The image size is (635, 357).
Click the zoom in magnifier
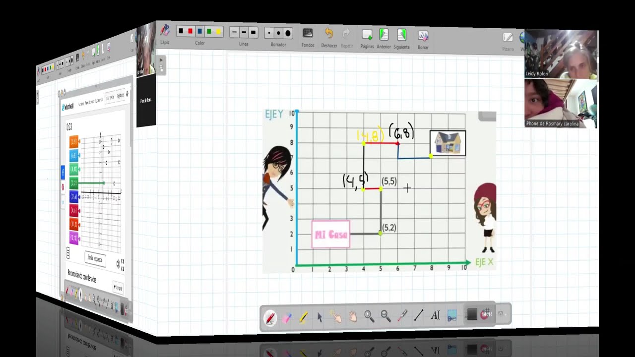pos(369,316)
